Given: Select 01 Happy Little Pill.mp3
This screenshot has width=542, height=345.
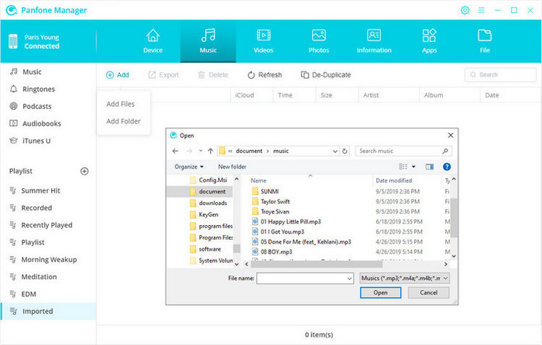Looking at the screenshot, I should pos(286,222).
